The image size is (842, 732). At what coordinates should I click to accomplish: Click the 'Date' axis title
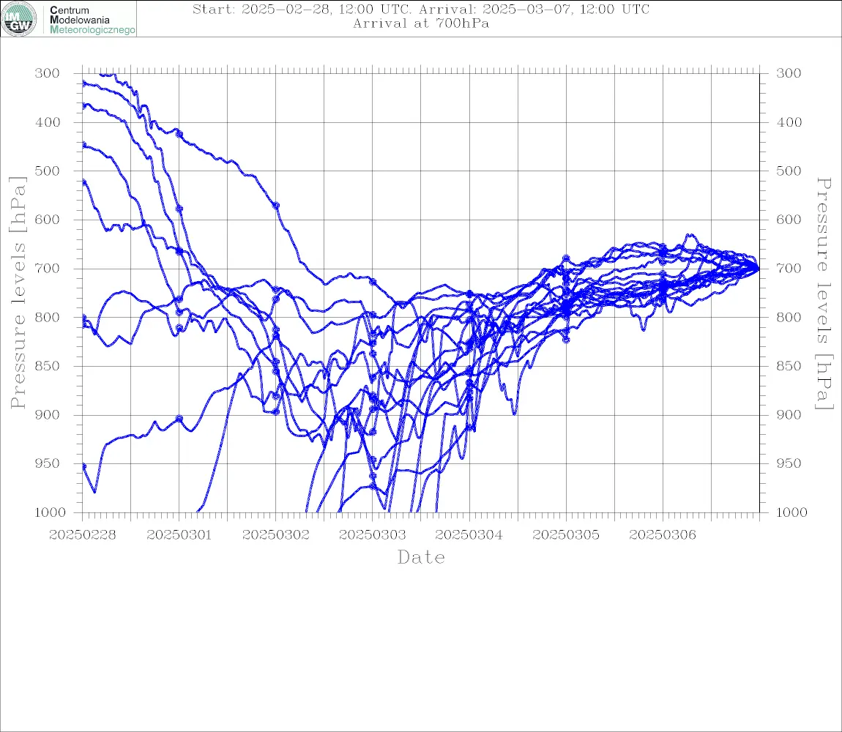pos(421,557)
